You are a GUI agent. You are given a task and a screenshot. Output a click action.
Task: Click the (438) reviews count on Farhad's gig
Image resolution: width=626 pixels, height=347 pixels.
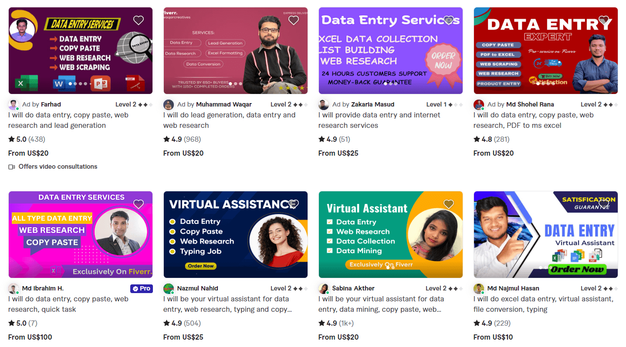click(36, 139)
